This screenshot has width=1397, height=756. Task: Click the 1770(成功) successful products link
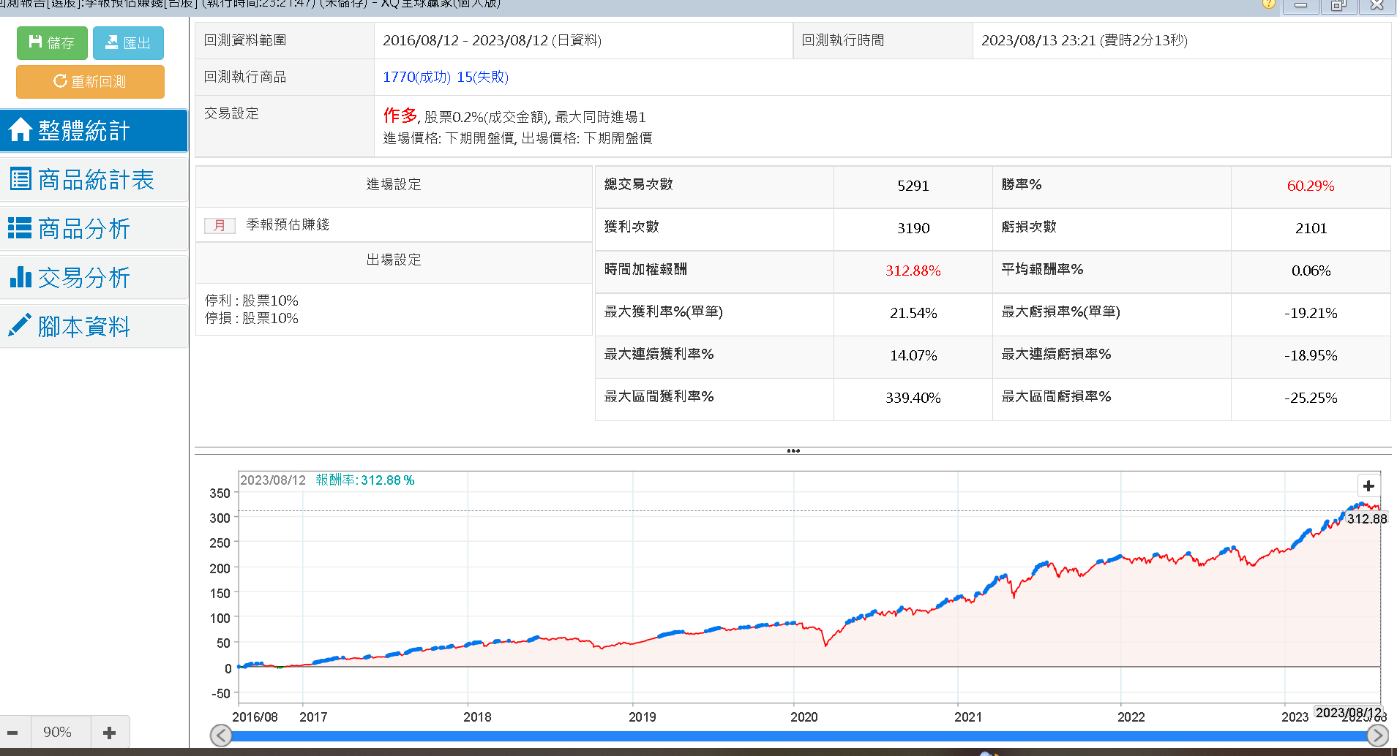[416, 77]
